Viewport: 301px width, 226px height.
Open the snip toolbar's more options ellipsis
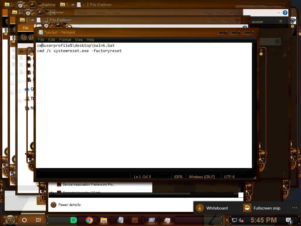point(295,208)
